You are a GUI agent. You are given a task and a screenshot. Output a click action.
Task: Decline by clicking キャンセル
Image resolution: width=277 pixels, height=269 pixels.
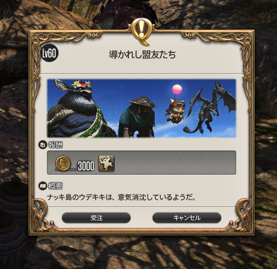tap(187, 218)
